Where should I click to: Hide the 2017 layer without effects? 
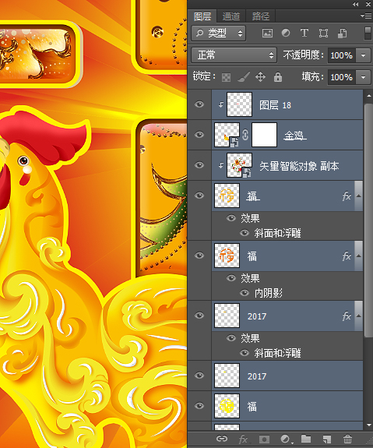[199, 376]
